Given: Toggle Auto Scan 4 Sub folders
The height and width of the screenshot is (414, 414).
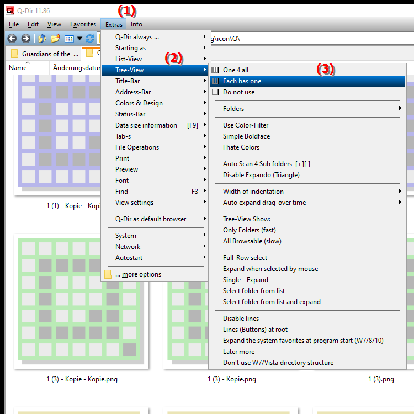Looking at the screenshot, I should pyautogui.click(x=307, y=164).
